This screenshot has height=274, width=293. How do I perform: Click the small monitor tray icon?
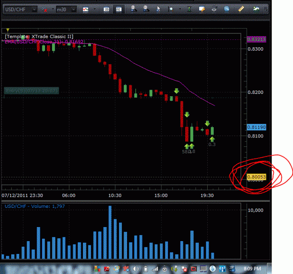tap(203, 269)
